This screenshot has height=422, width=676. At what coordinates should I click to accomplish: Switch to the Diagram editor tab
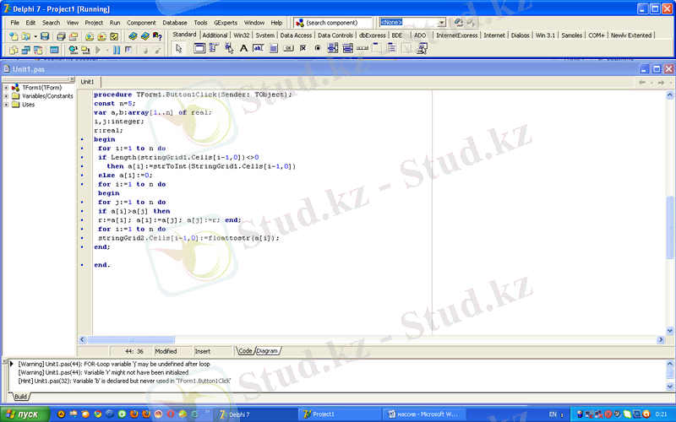pyautogui.click(x=267, y=351)
